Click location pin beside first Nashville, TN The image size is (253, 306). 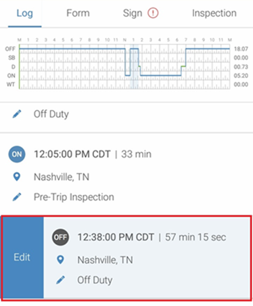tap(17, 177)
